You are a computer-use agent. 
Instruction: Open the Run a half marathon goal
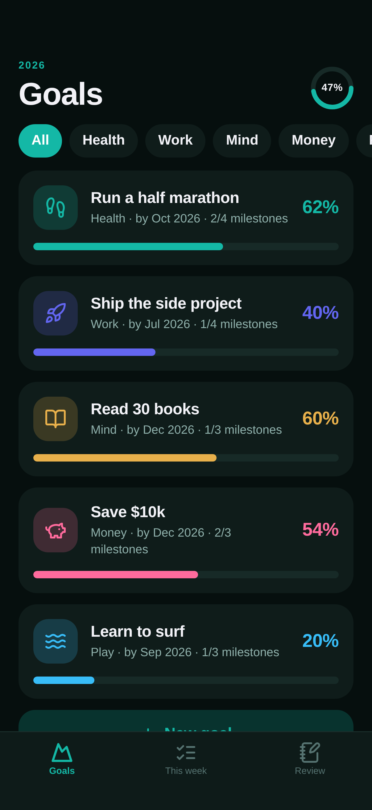(x=186, y=218)
